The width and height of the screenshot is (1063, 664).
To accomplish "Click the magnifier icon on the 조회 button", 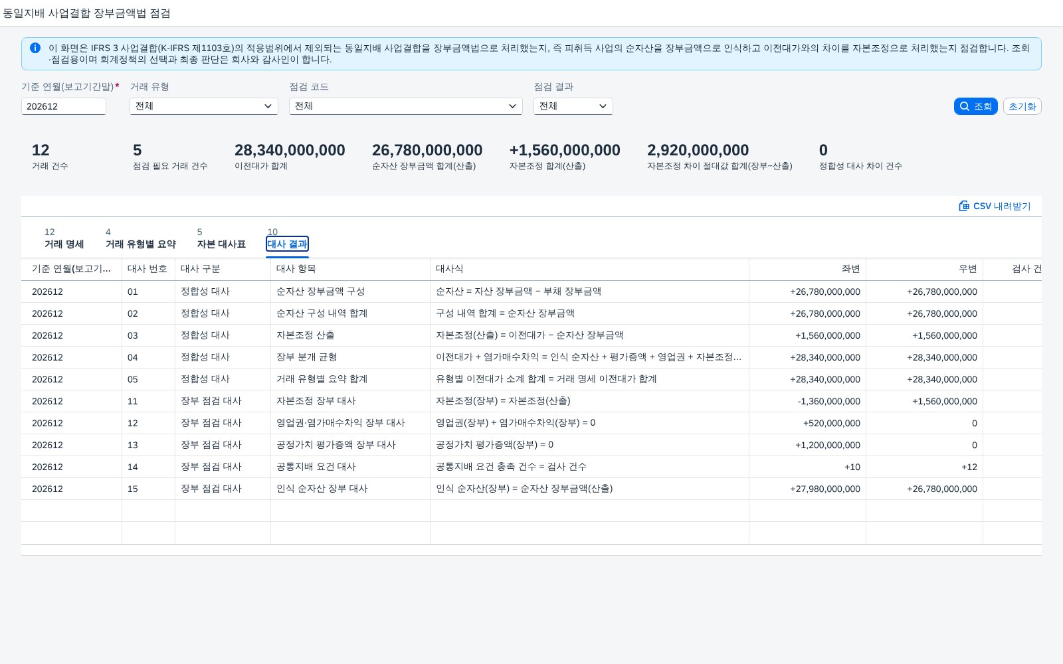I will coord(965,106).
